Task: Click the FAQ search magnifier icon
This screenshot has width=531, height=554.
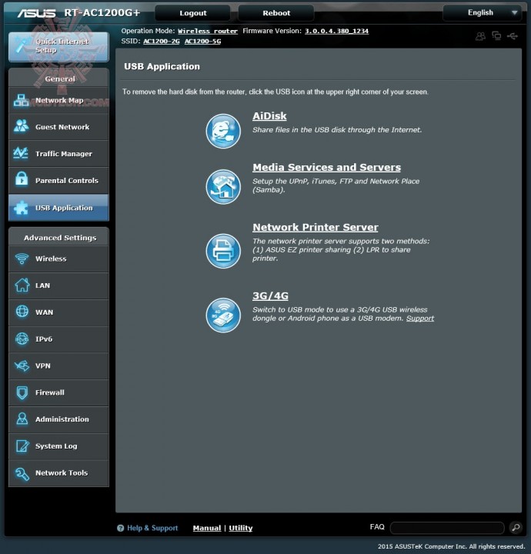Action: coord(516,528)
